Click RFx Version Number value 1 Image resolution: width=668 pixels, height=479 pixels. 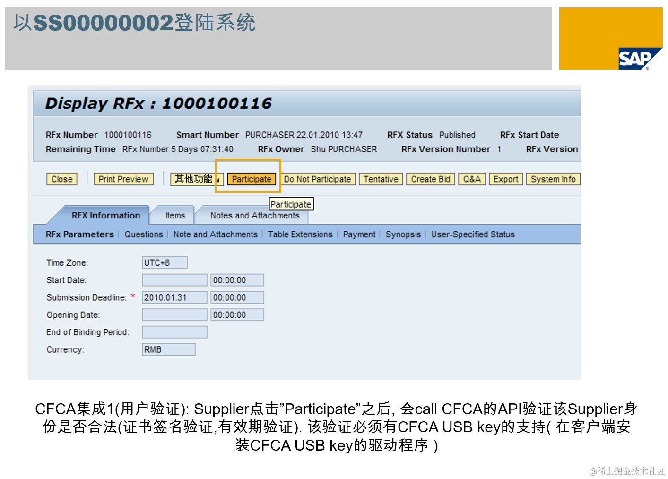click(499, 149)
